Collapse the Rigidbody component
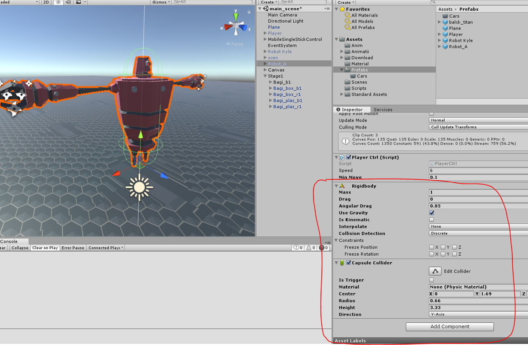 [337, 186]
